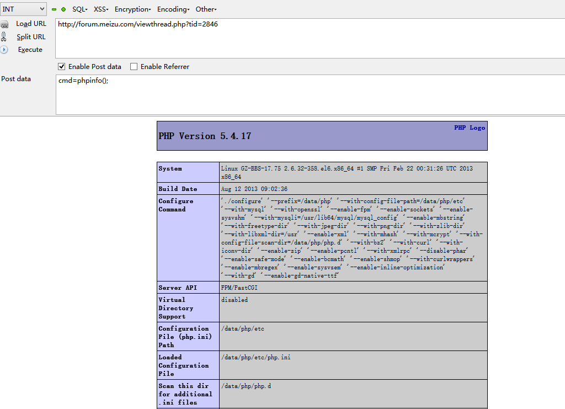The height and width of the screenshot is (409, 565).
Task: Click the green minus icon in HackBar toolbar
Action: pyautogui.click(x=54, y=9)
